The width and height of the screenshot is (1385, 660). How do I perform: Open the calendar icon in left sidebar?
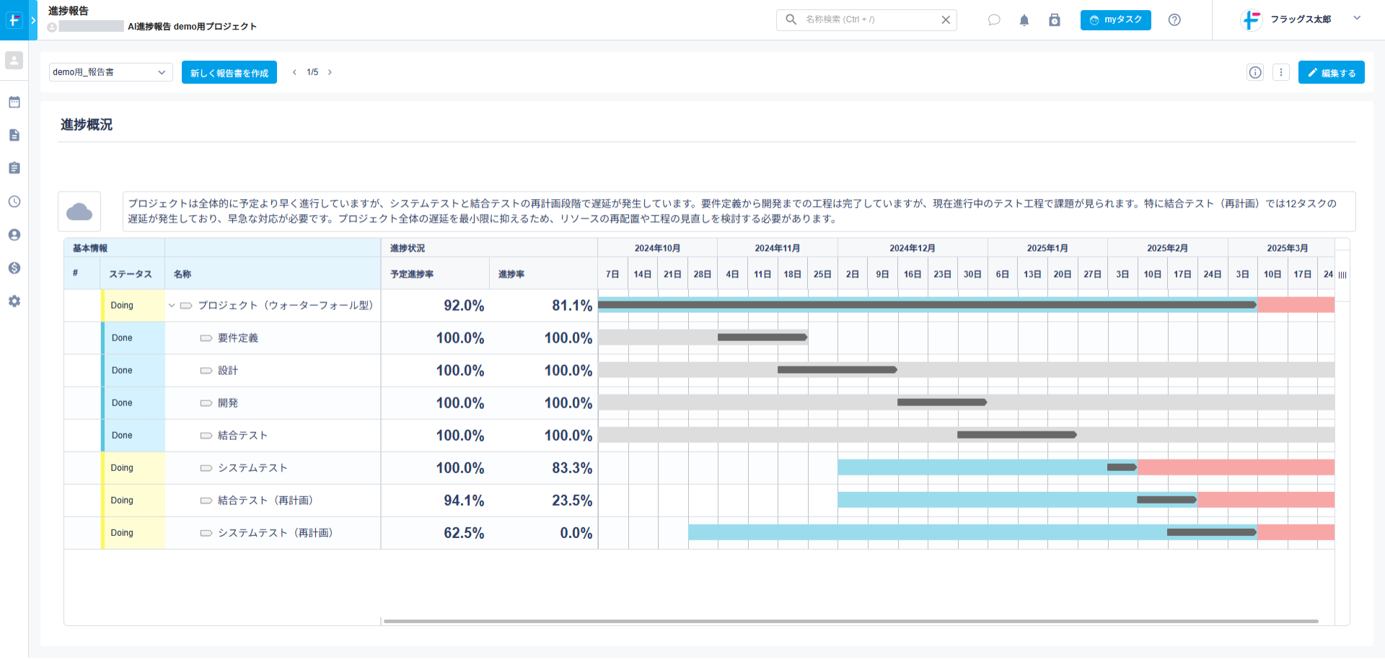(x=14, y=102)
